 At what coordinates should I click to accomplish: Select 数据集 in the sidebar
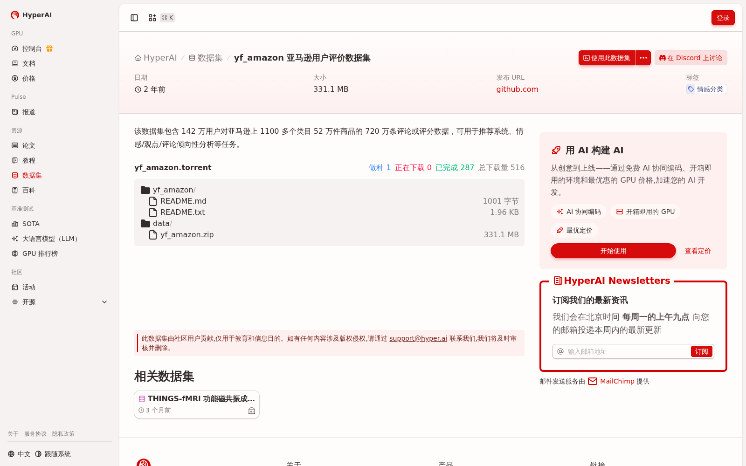60,175
